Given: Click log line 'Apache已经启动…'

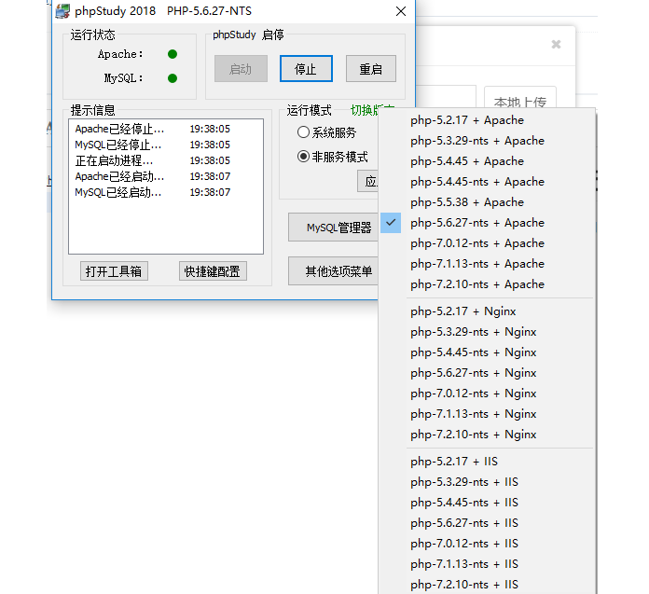Looking at the screenshot, I should pyautogui.click(x=152, y=177).
